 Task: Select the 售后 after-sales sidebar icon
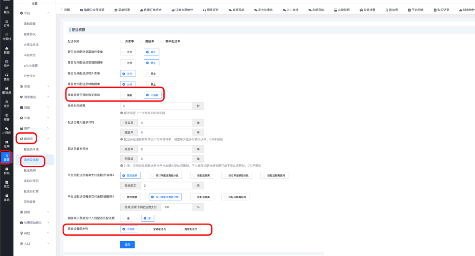point(6,76)
